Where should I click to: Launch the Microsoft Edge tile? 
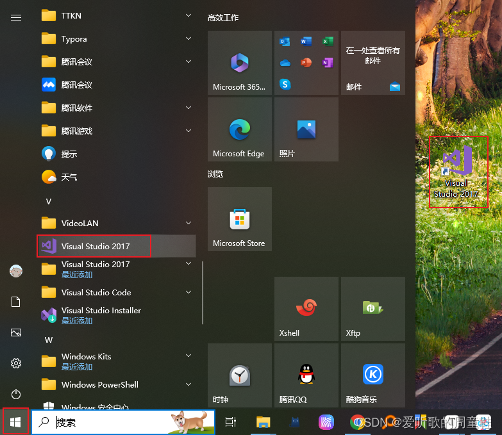(240, 129)
